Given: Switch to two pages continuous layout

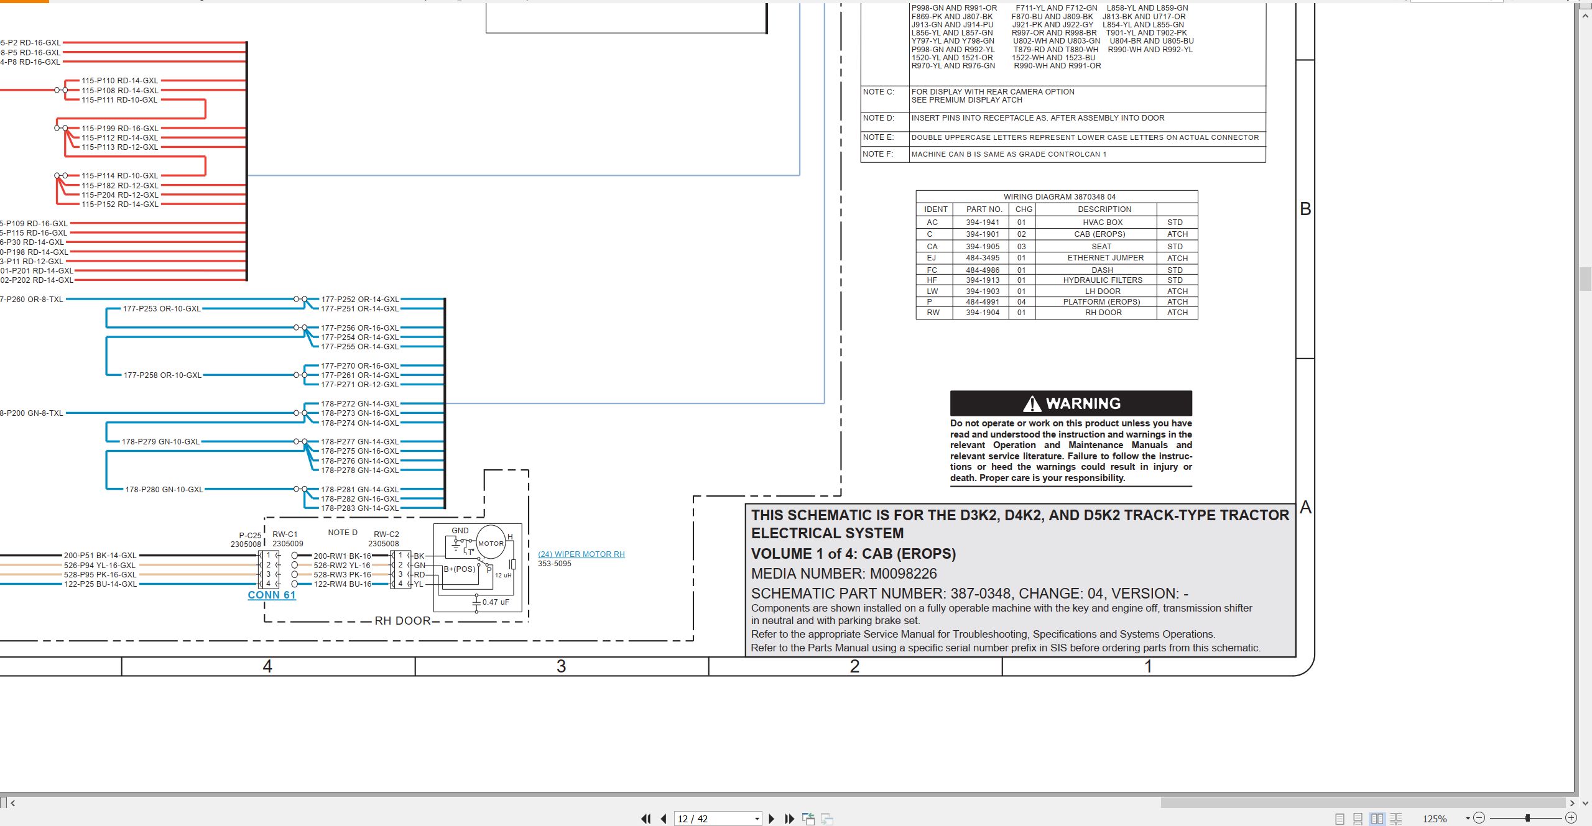Looking at the screenshot, I should [x=1396, y=819].
